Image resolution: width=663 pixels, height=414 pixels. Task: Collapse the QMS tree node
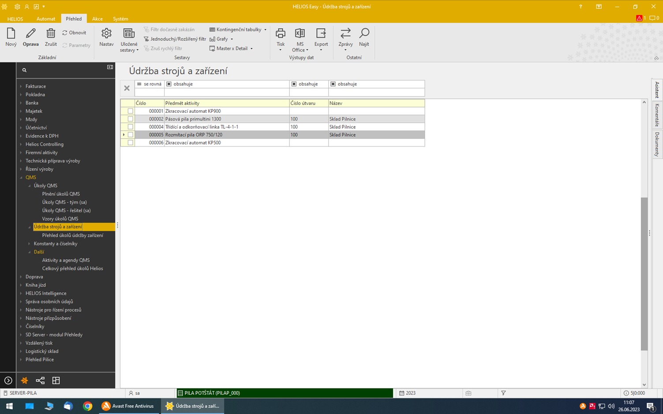pos(21,177)
